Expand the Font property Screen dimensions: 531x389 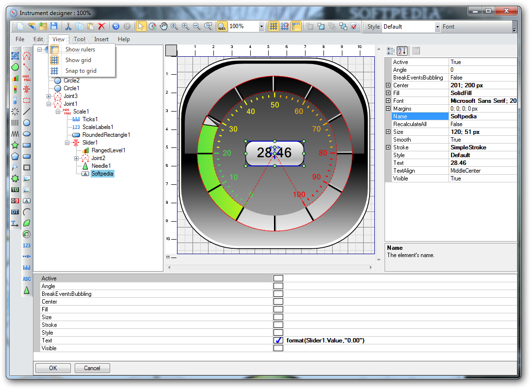[388, 100]
